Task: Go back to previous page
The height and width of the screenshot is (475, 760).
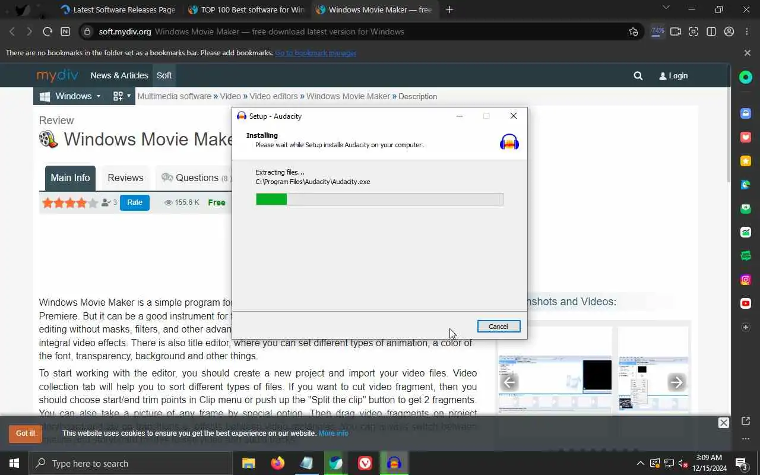Action: 12,31
